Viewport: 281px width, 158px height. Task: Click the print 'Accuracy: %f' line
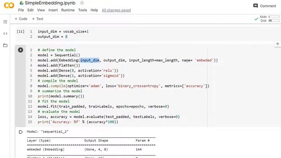point(78,122)
